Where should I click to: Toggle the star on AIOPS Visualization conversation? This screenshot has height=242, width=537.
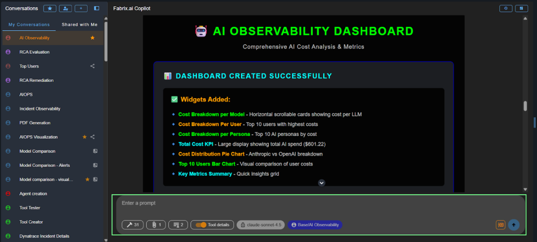click(84, 137)
